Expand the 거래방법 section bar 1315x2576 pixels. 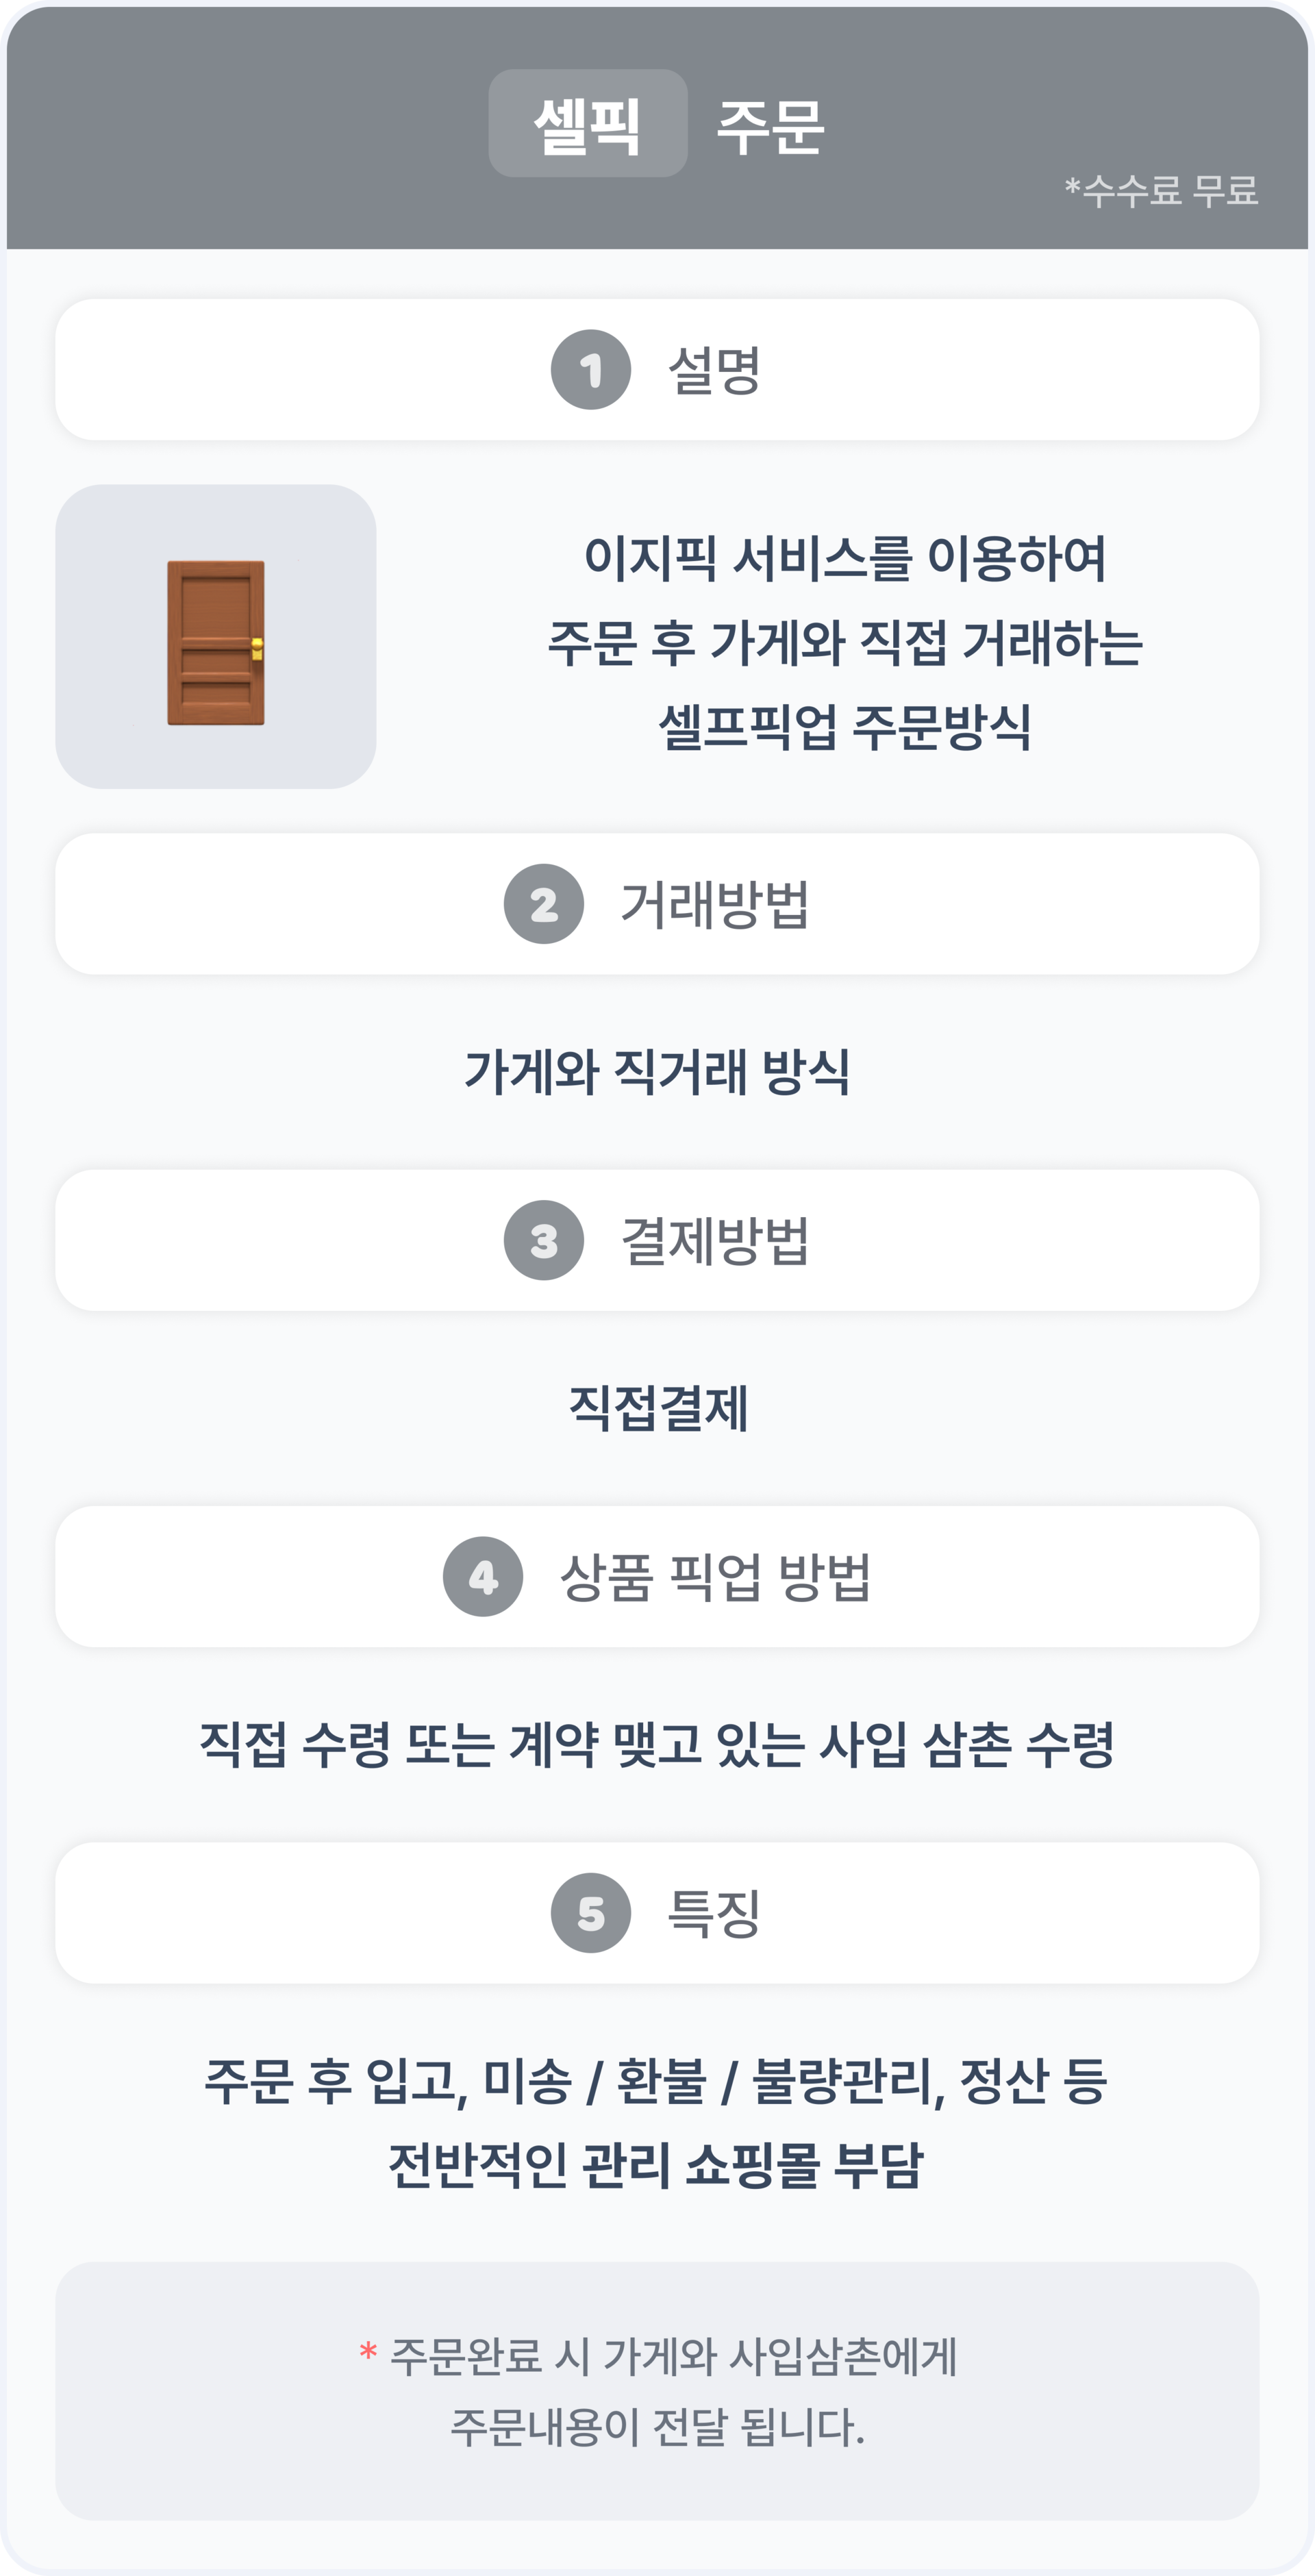tap(657, 904)
